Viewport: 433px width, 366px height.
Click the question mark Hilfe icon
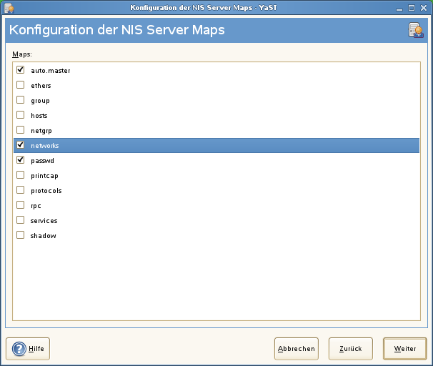tap(18, 349)
